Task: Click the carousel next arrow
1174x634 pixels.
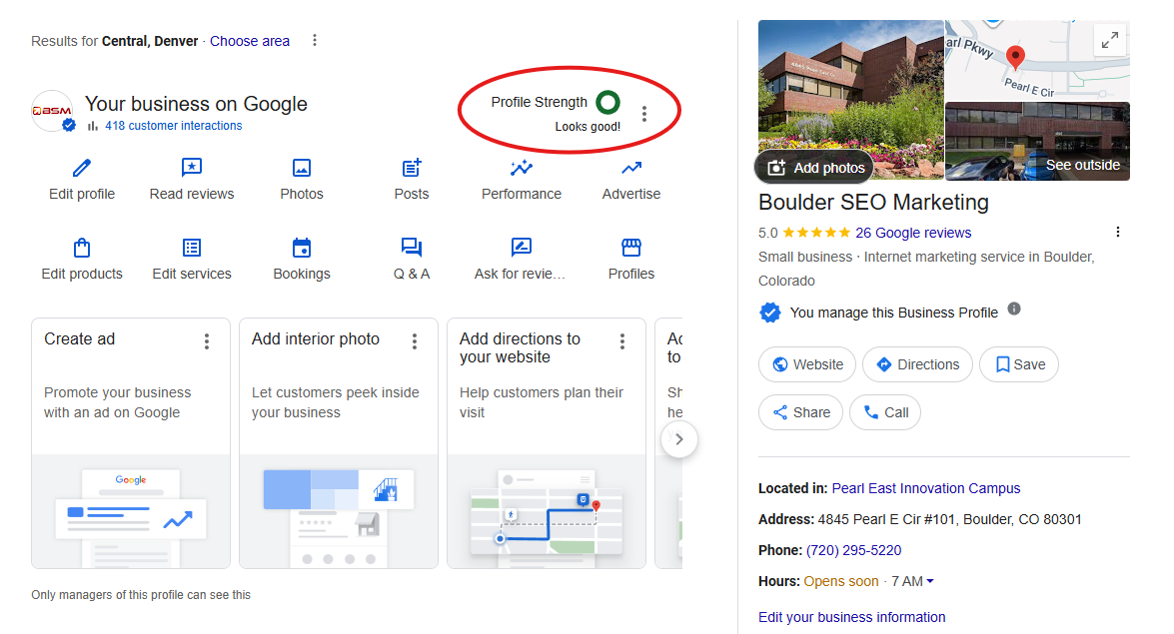Action: tap(679, 438)
